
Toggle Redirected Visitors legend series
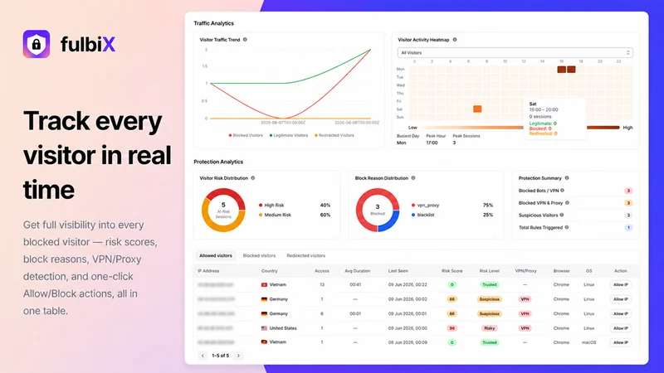[x=334, y=135]
